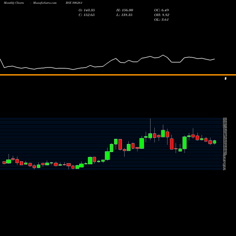236x236 pixels.
Task: Click the "OH: 8.82" value
Action: (161, 15)
